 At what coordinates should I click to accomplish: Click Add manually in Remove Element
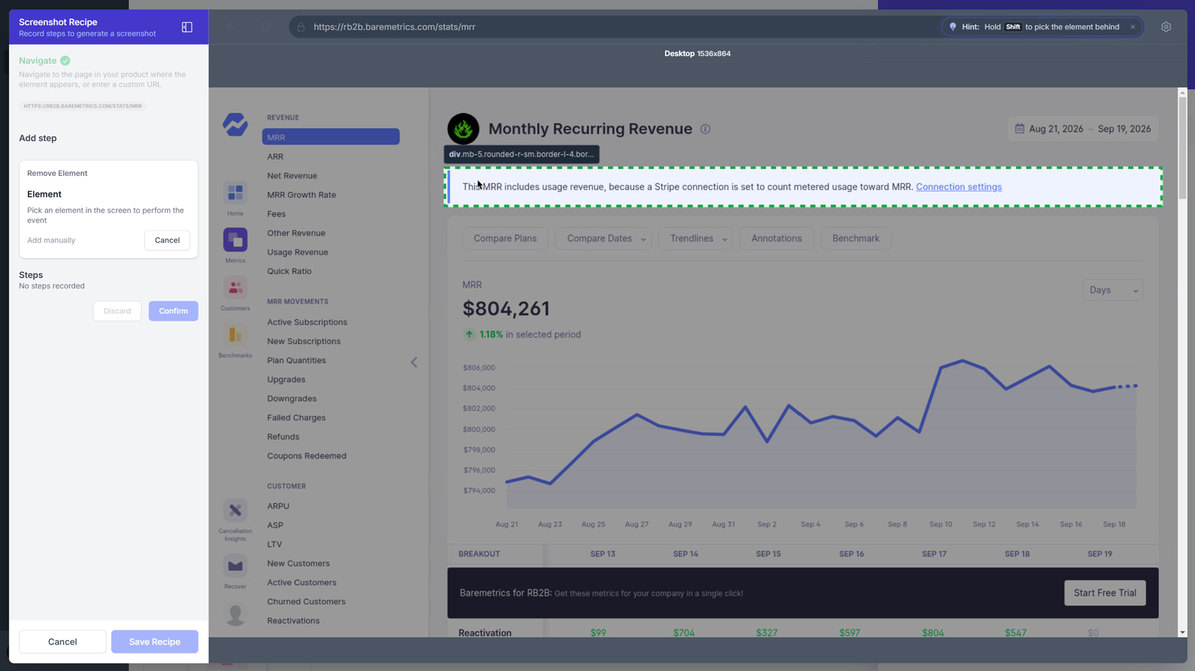click(x=51, y=240)
